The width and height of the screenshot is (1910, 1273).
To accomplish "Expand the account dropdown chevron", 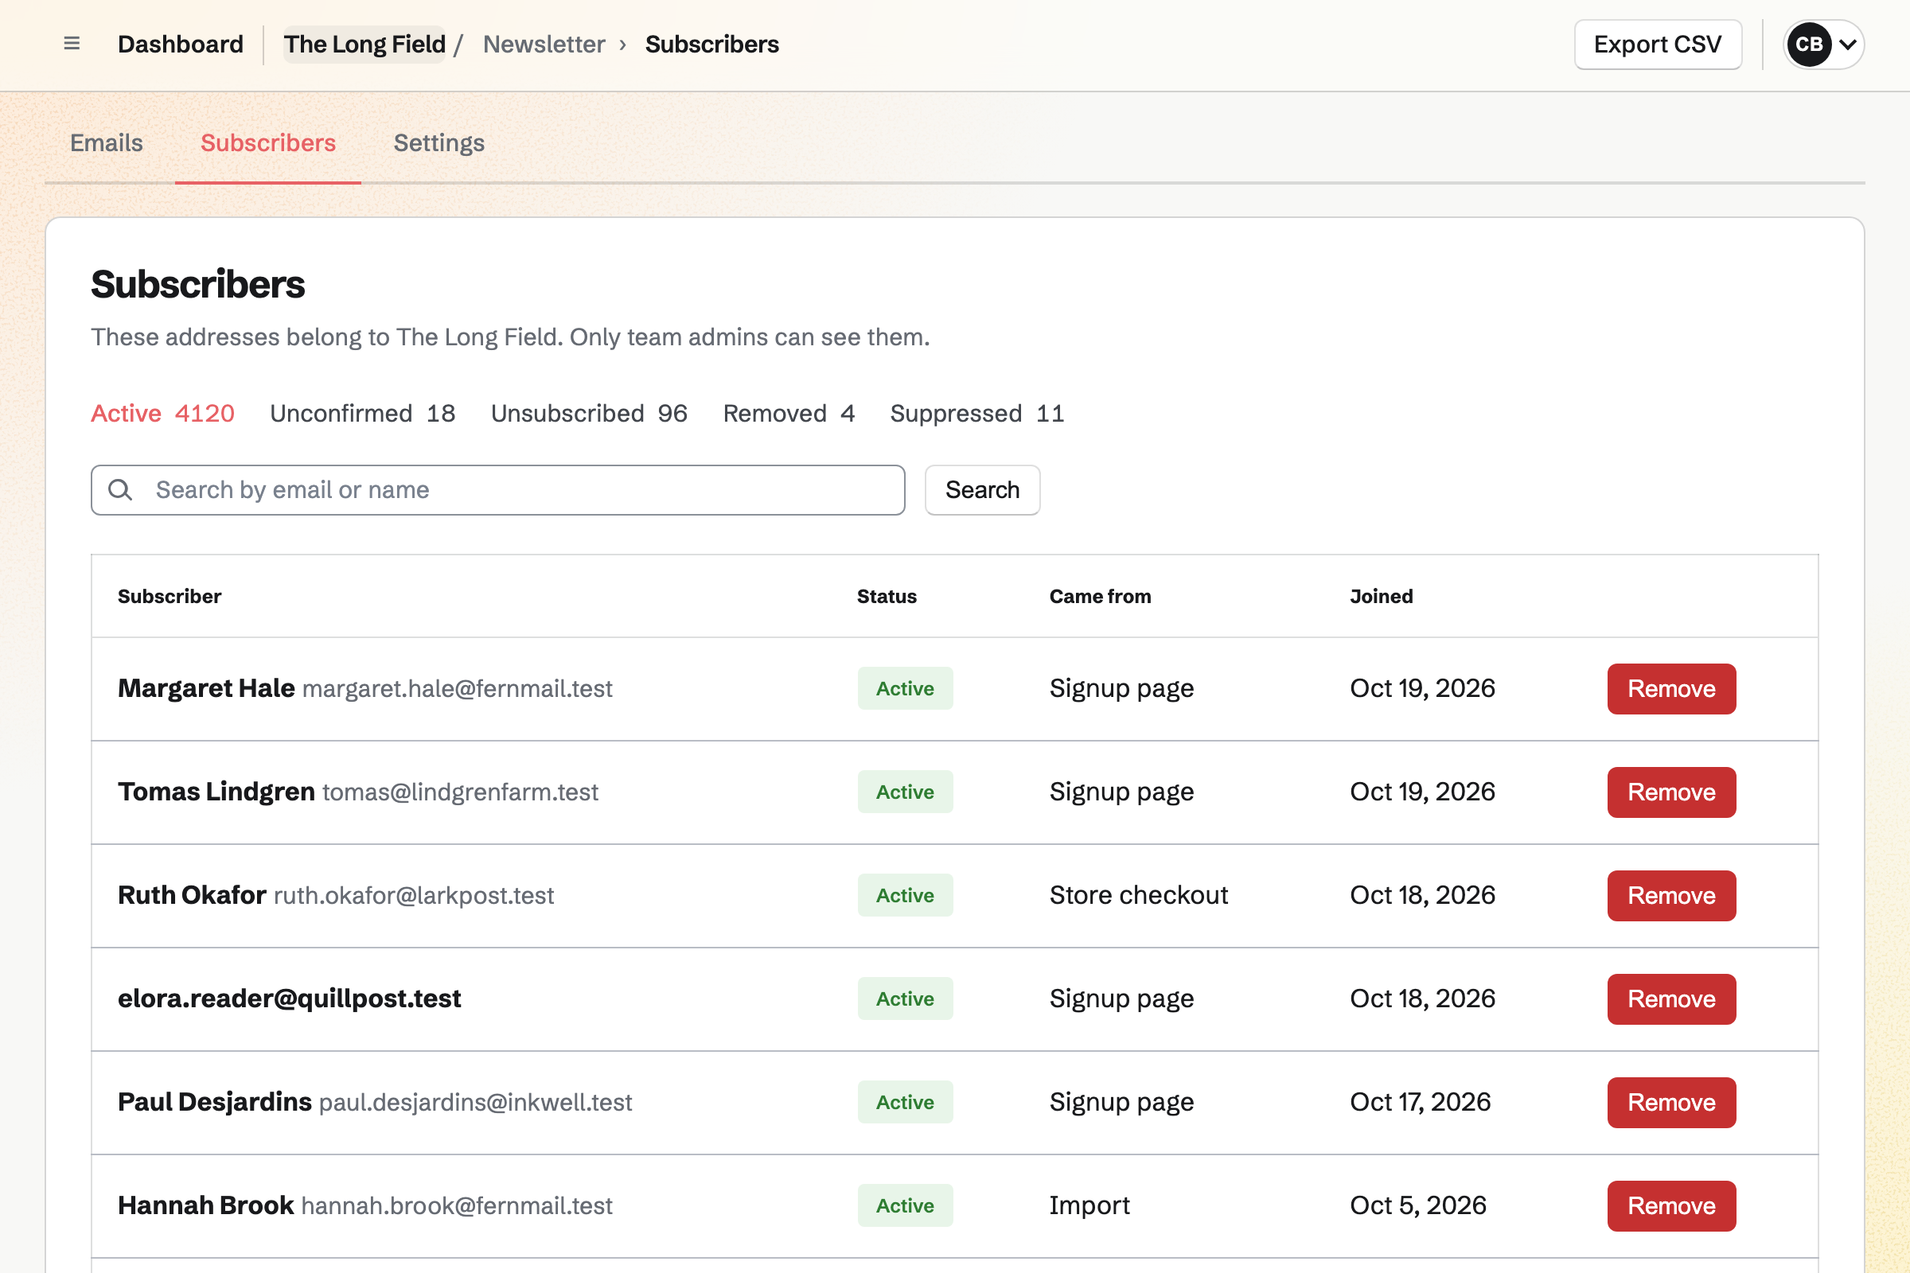I will (x=1847, y=45).
